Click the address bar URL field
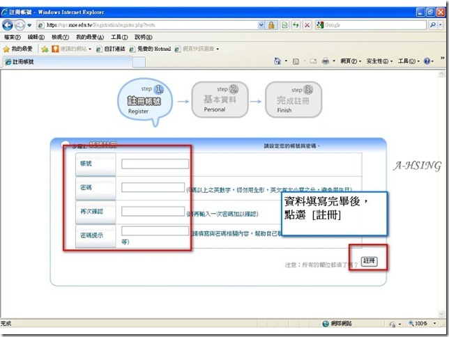 (148, 25)
